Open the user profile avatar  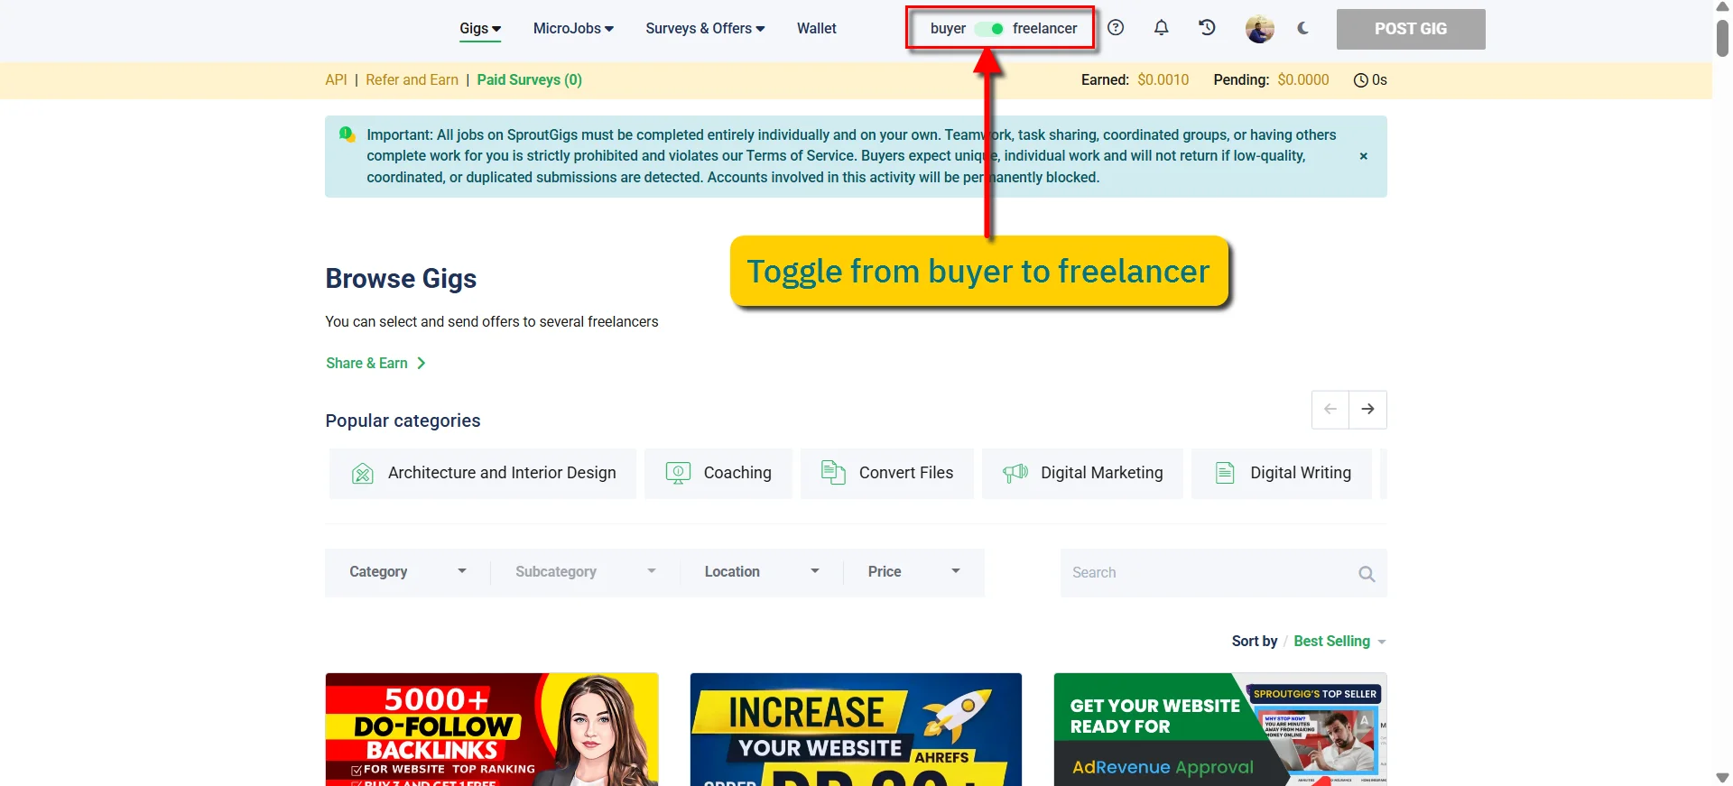[x=1259, y=29]
